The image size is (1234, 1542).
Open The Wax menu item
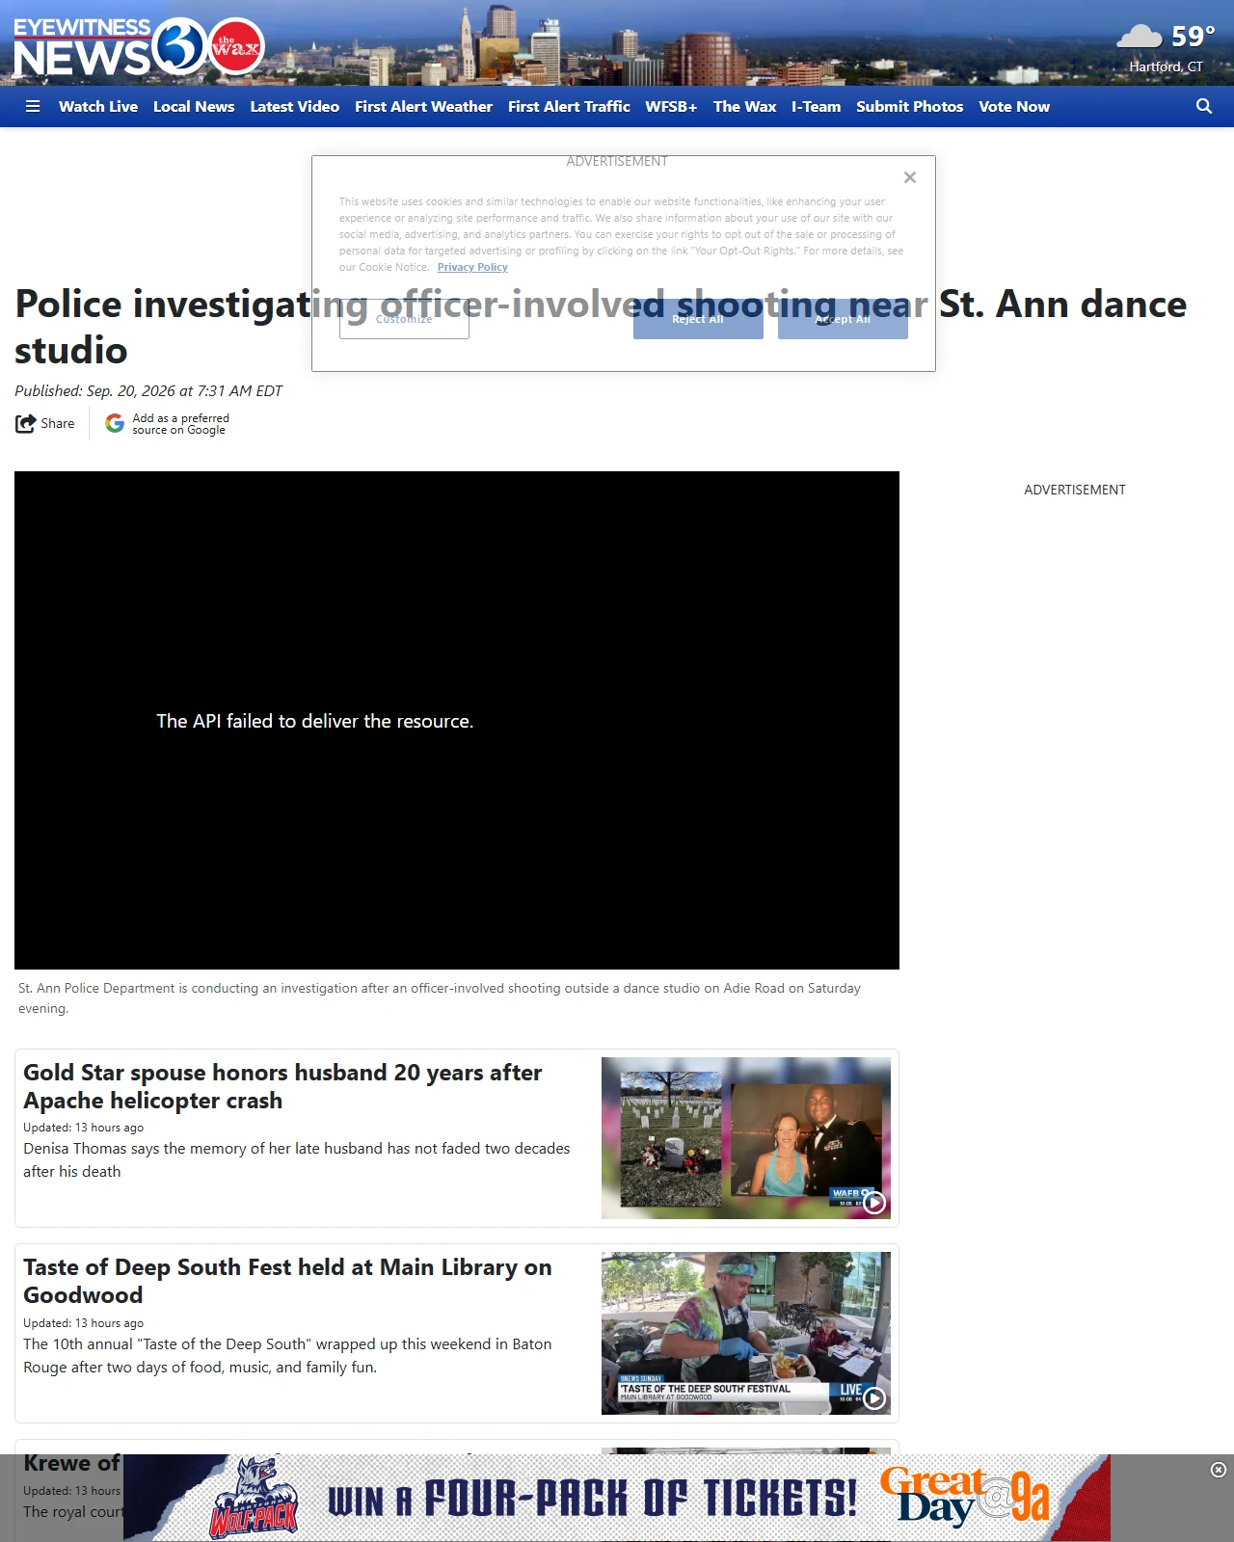point(744,107)
